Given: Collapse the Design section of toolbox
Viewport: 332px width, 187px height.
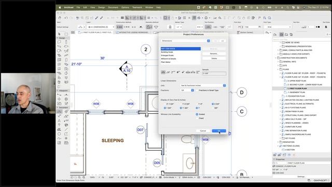Looking at the screenshot, I should 58,38.
